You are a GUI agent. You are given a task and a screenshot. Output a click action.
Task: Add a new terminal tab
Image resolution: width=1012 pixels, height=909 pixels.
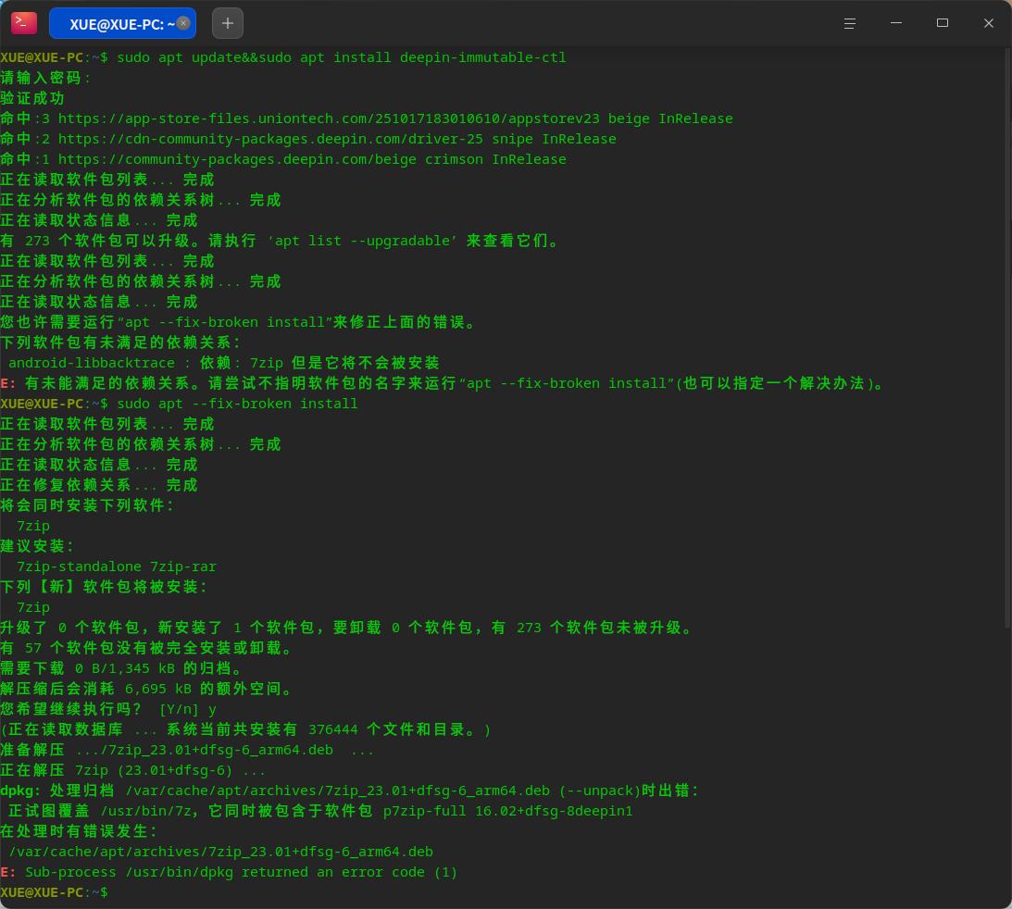228,23
